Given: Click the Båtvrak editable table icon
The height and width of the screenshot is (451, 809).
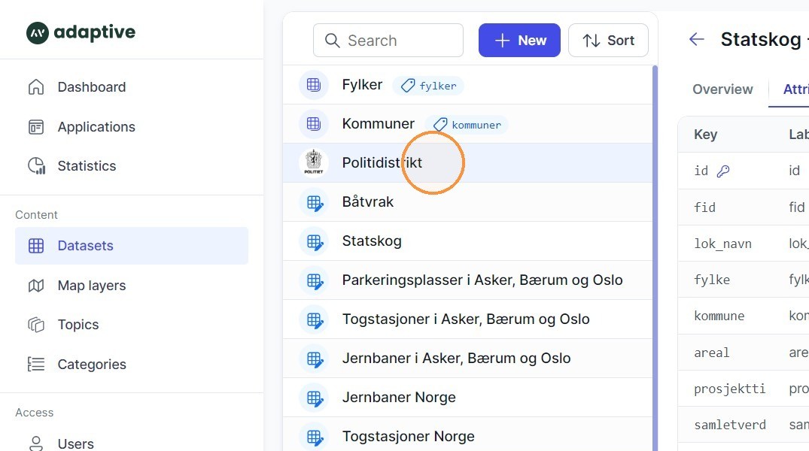Looking at the screenshot, I should [314, 202].
